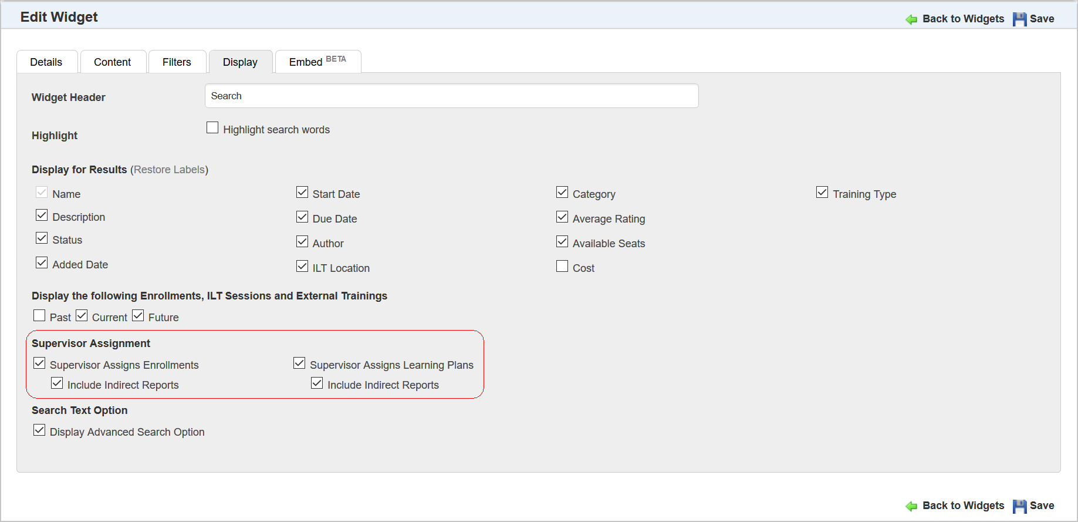Click into the Widget Header text field

451,96
